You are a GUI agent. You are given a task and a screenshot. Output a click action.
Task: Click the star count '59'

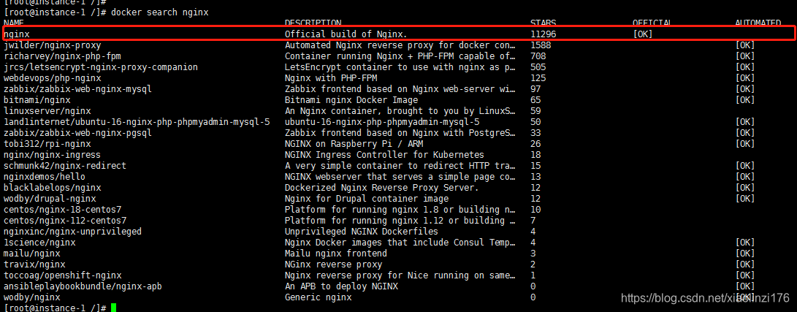point(535,111)
